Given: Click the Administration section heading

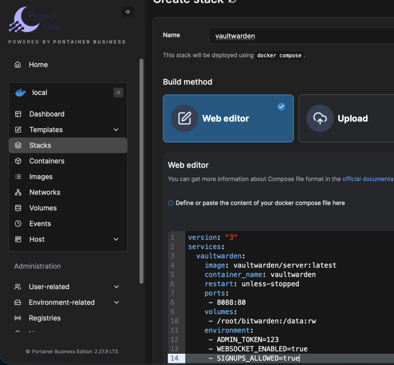Looking at the screenshot, I should coord(38,266).
